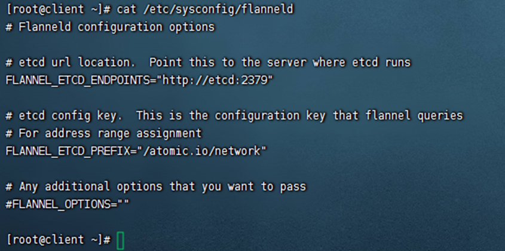
Task: Click the cat /etc/sysconfig/flanneld command text
Action: pyautogui.click(x=205, y=9)
